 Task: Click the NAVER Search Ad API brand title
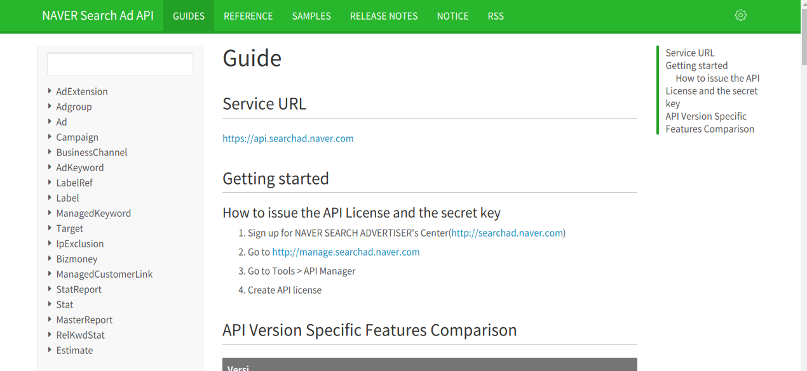(98, 16)
